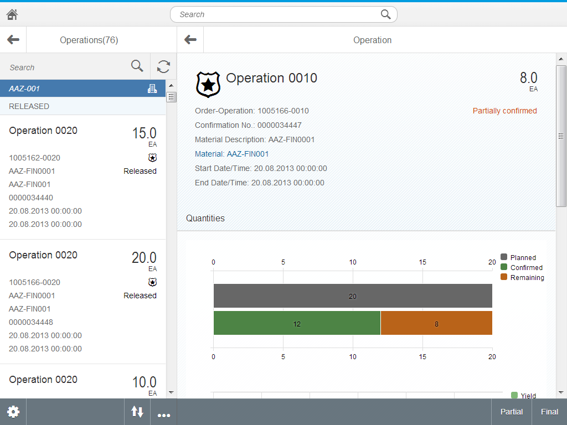The width and height of the screenshot is (567, 425).
Task: Click the RELEASED group header
Action: (x=83, y=106)
